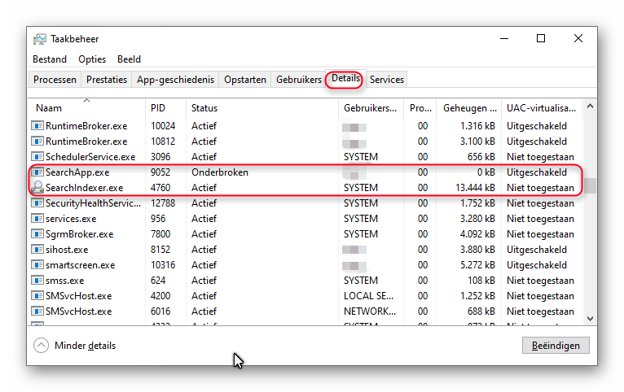The height and width of the screenshot is (392, 624).
Task: Click the SearchIndexer.exe magnifier icon
Action: [37, 188]
